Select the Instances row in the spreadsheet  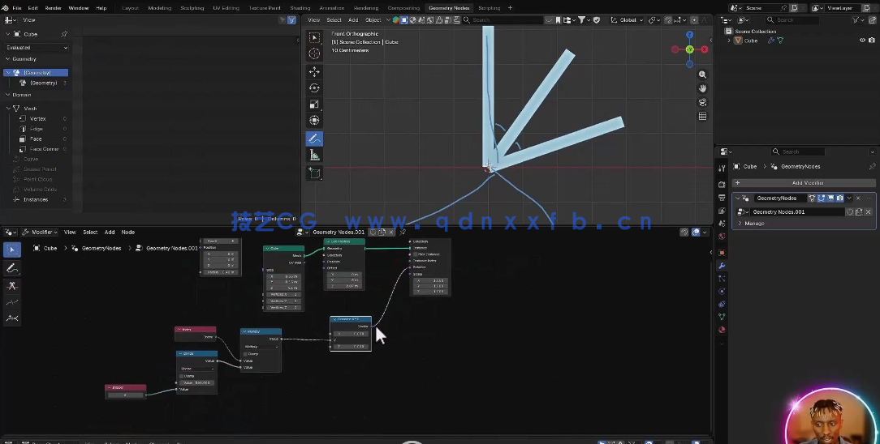click(36, 199)
